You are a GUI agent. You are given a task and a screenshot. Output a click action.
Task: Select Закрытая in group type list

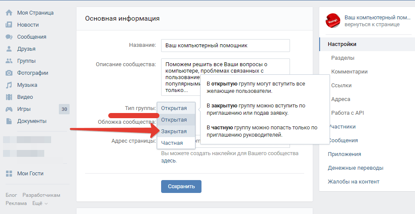[174, 131]
